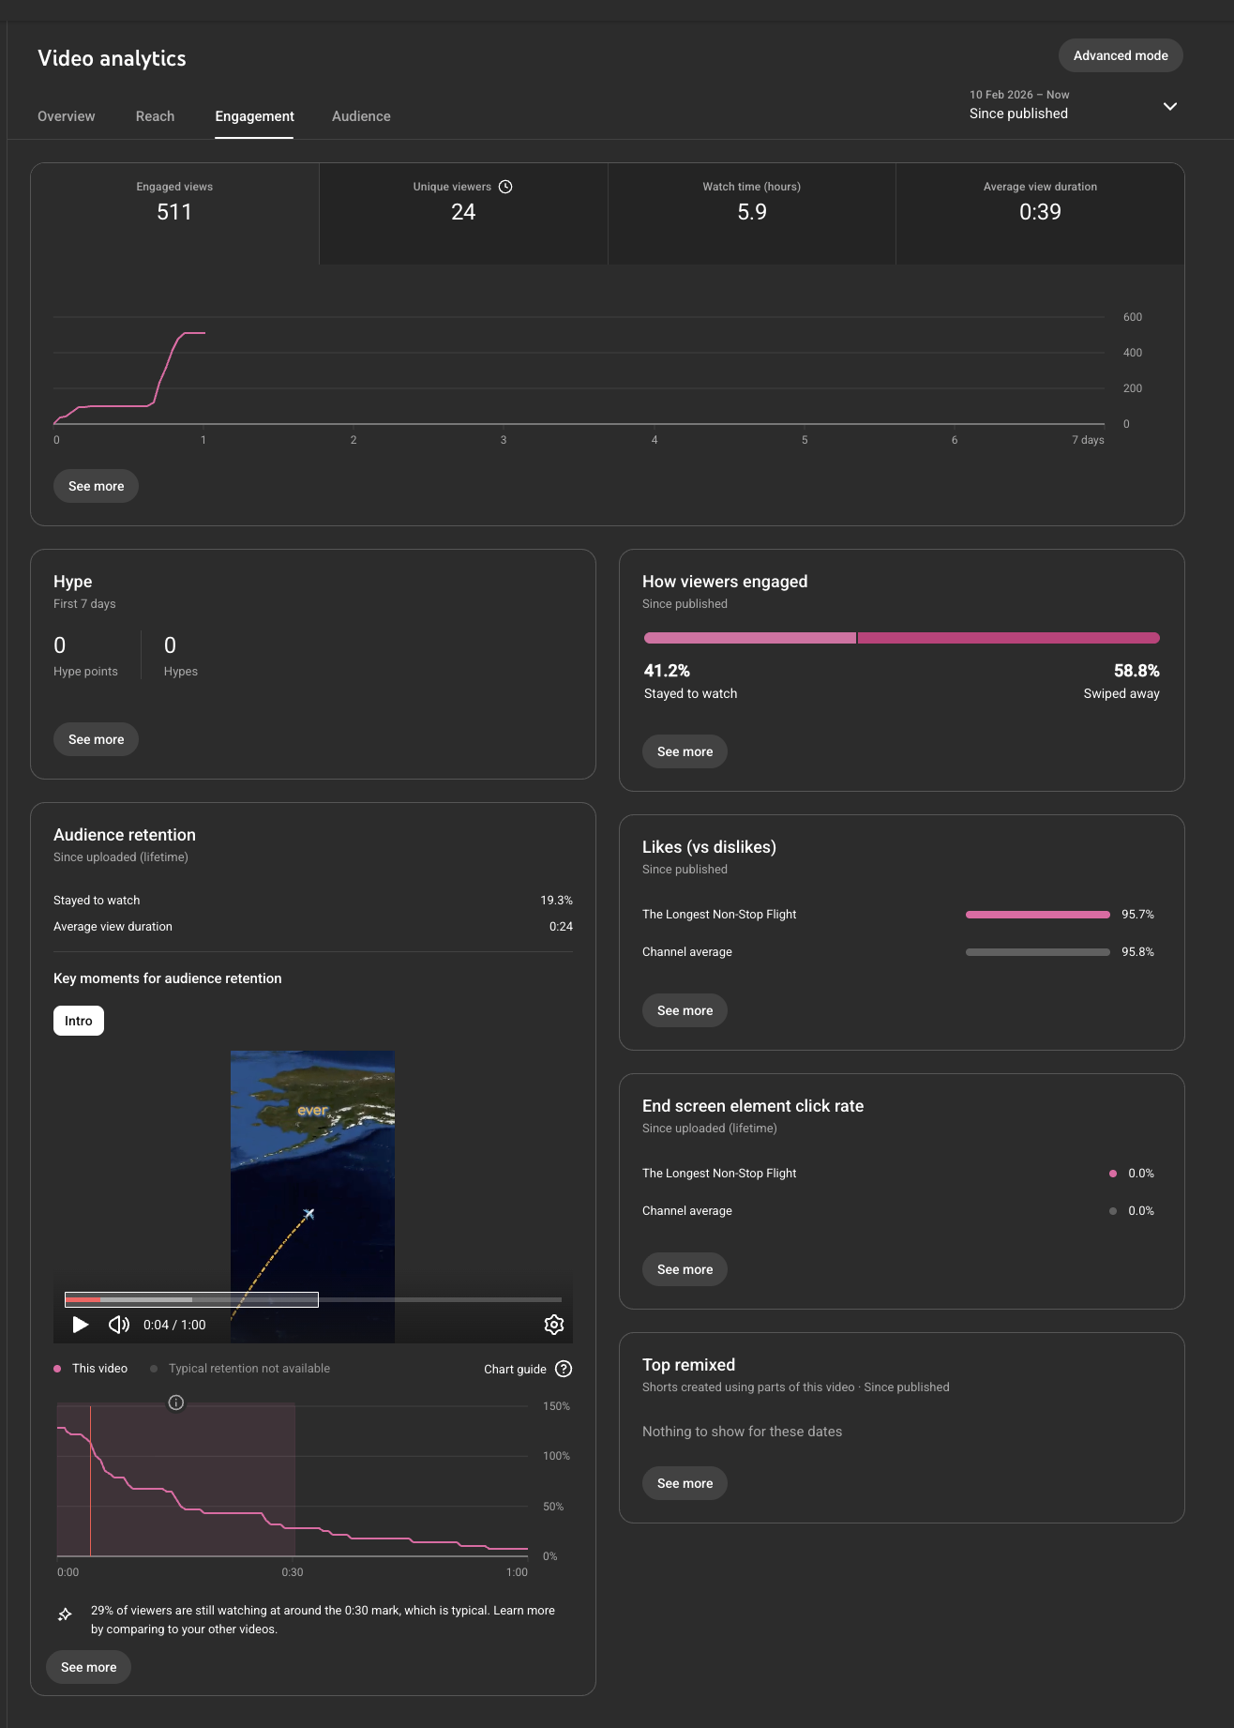Select the Average view duration metric card
This screenshot has height=1728, width=1234.
tap(1040, 214)
